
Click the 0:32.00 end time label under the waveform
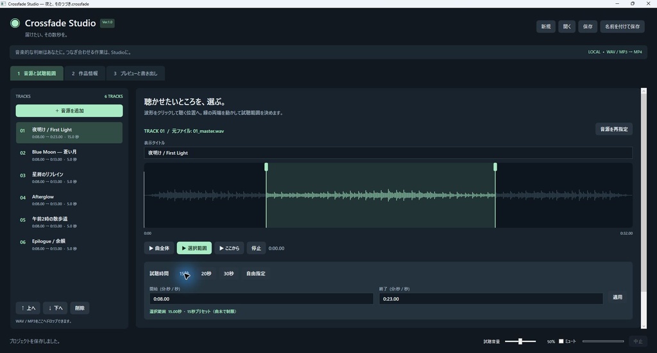[626, 233]
